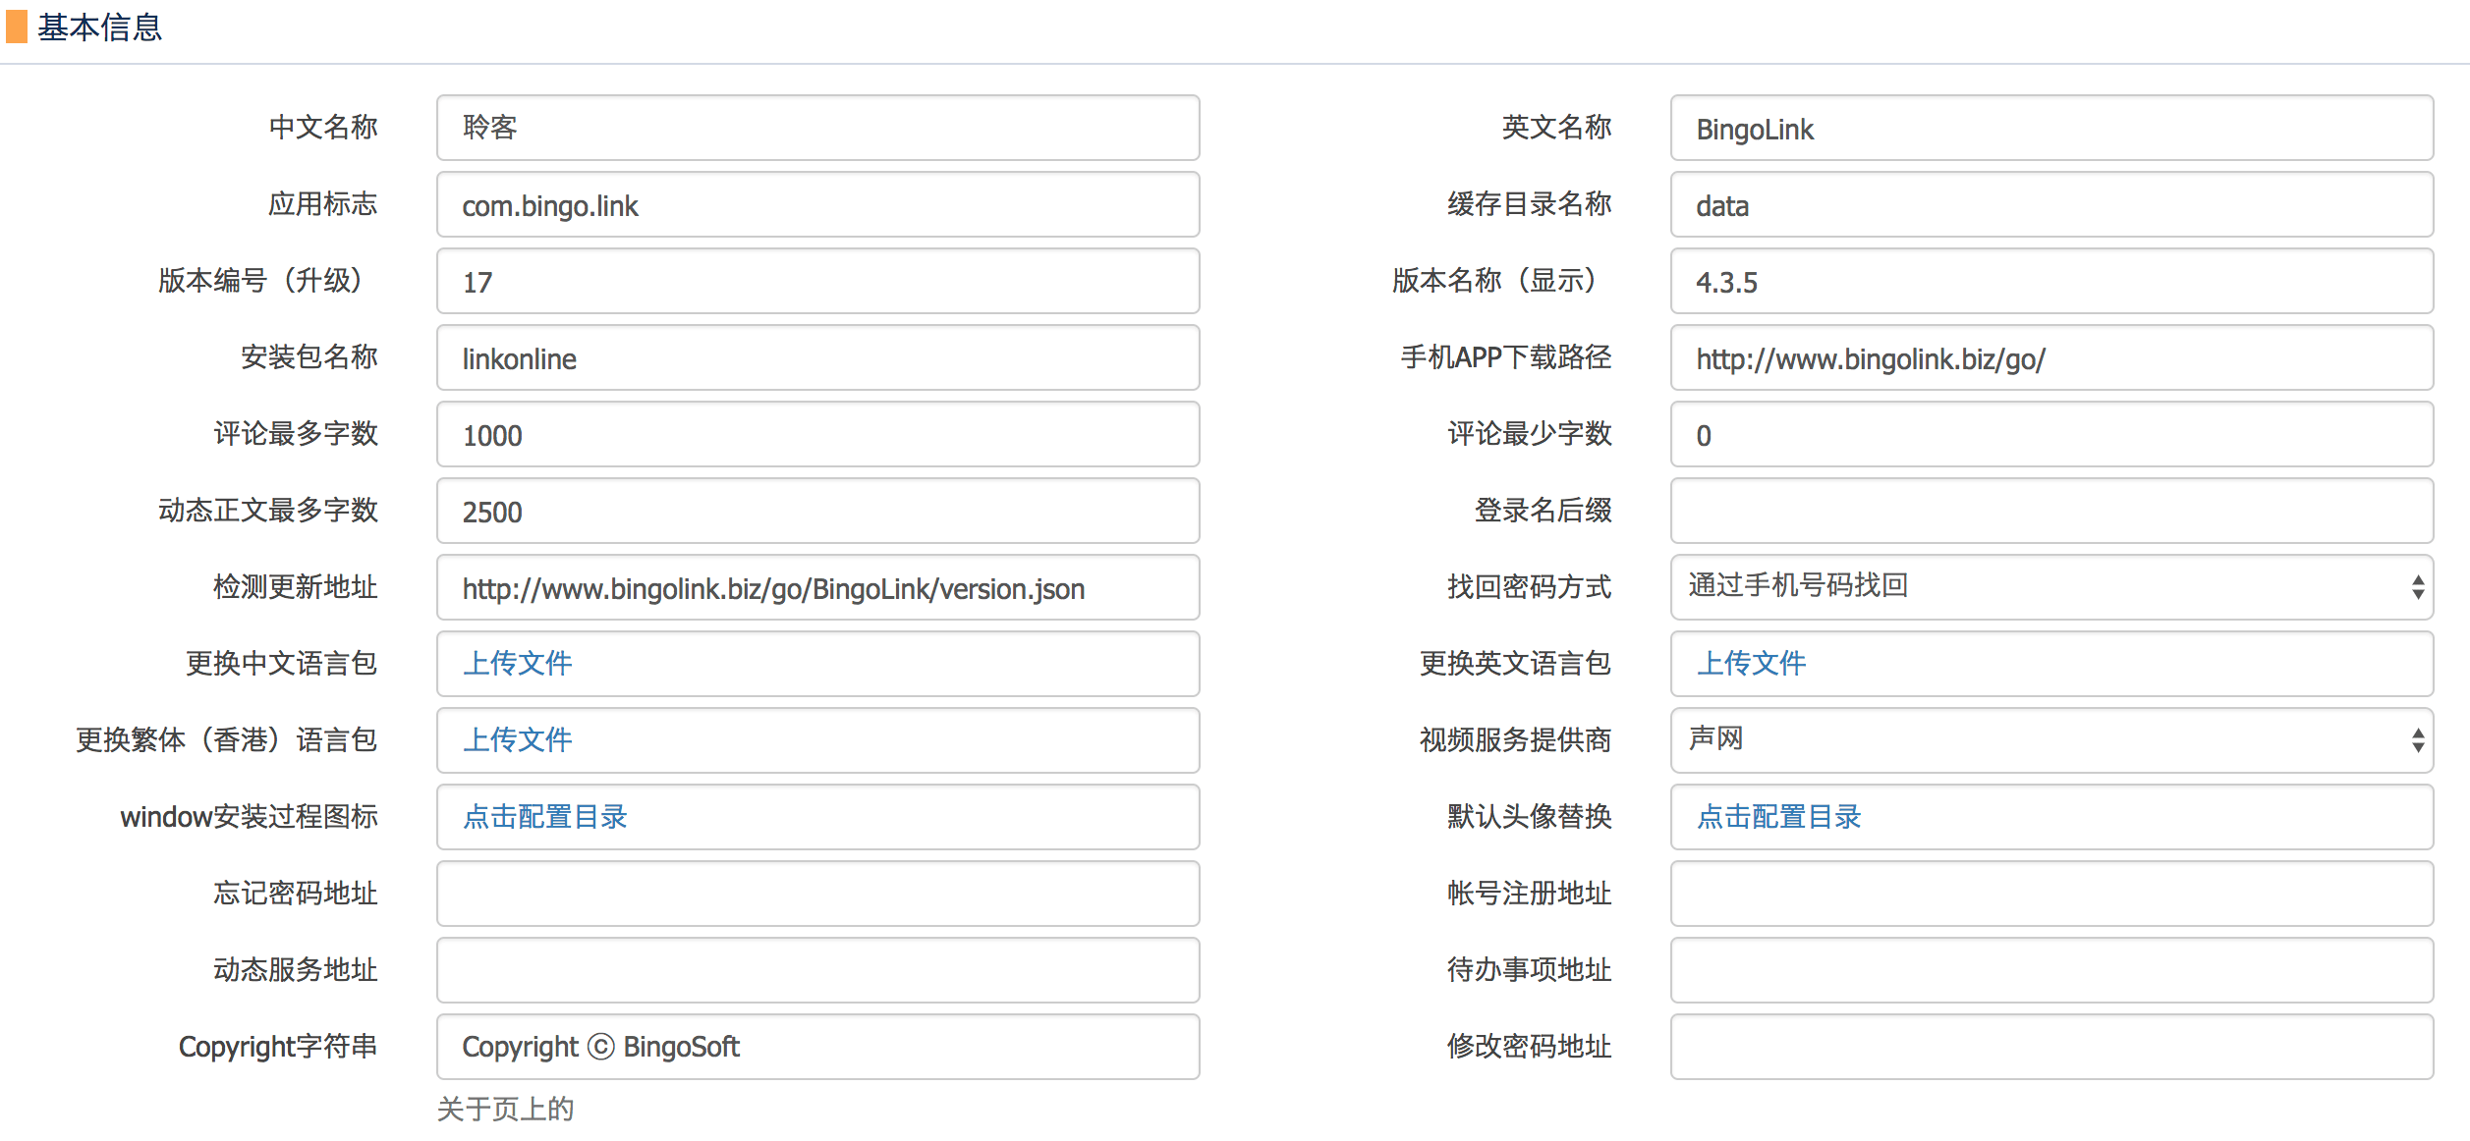Focus the 英文名称 field with BingoLink
The height and width of the screenshot is (1141, 2470).
pyautogui.click(x=2051, y=128)
